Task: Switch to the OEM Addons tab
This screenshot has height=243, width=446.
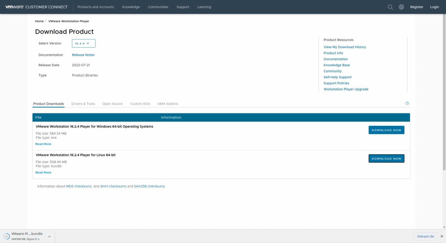Action: (x=168, y=104)
